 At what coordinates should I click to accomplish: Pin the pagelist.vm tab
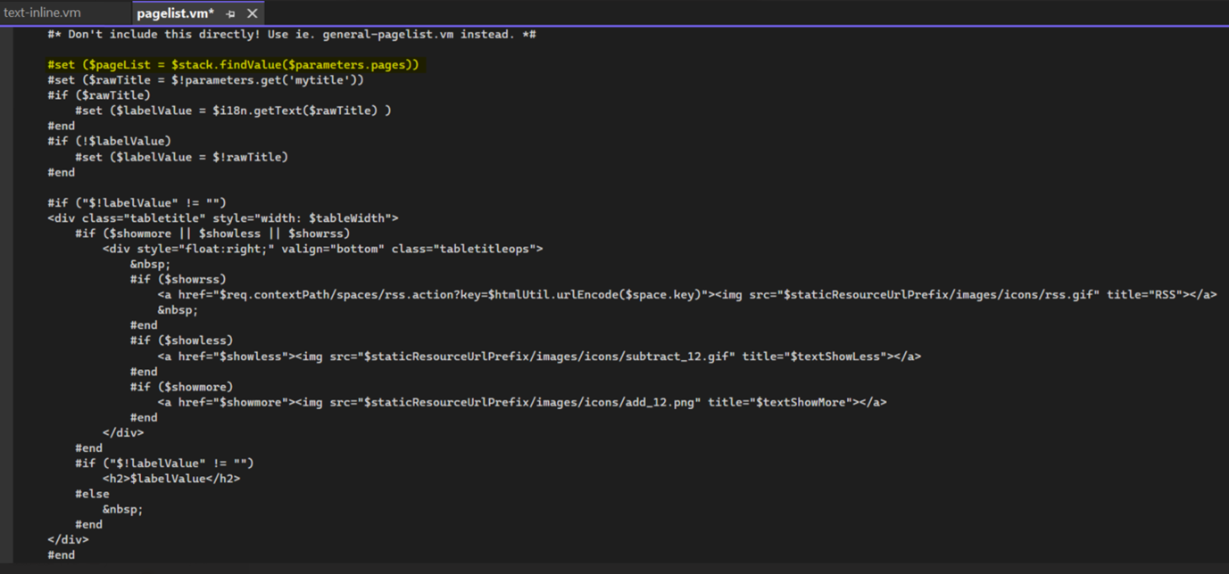(x=231, y=13)
